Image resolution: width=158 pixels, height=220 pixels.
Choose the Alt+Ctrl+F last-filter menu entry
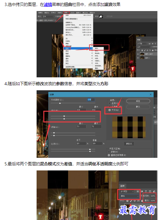(78, 15)
